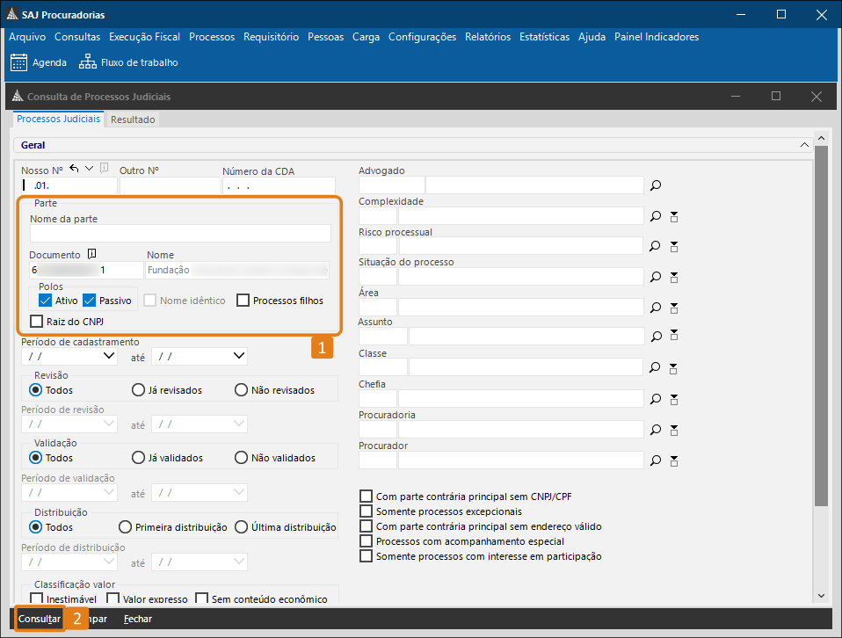Screen dimensions: 842x638
Task: Click the Advogado search magnifier
Action: pyautogui.click(x=655, y=185)
